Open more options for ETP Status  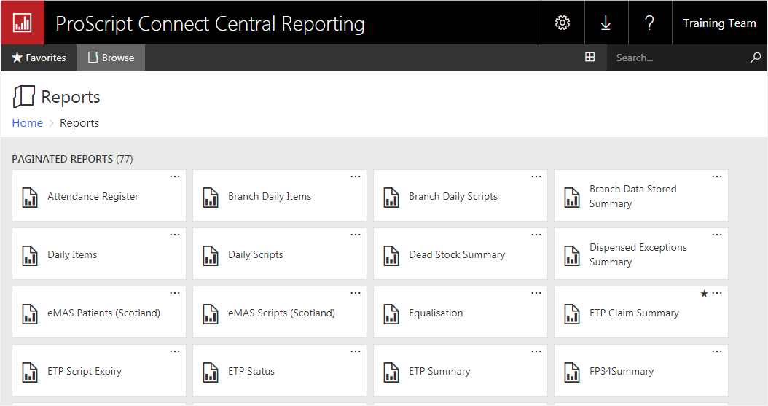tap(356, 351)
